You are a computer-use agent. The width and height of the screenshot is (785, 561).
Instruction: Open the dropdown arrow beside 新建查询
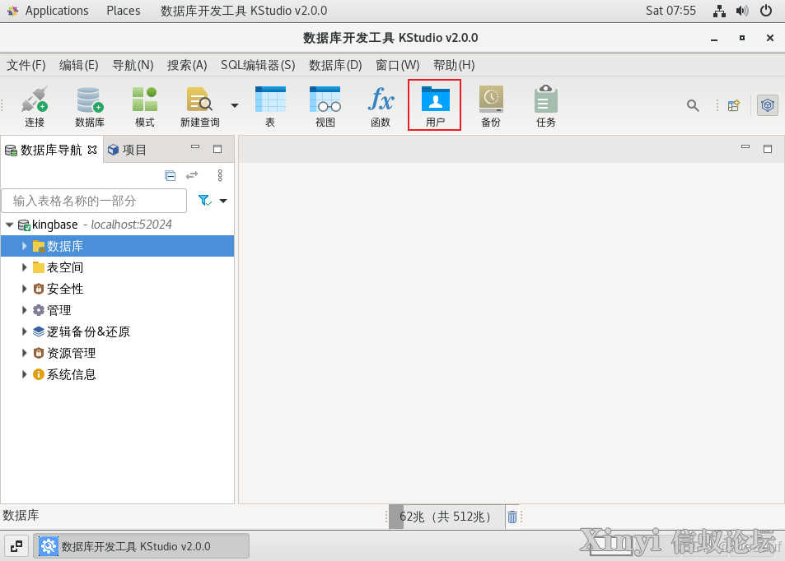[234, 105]
